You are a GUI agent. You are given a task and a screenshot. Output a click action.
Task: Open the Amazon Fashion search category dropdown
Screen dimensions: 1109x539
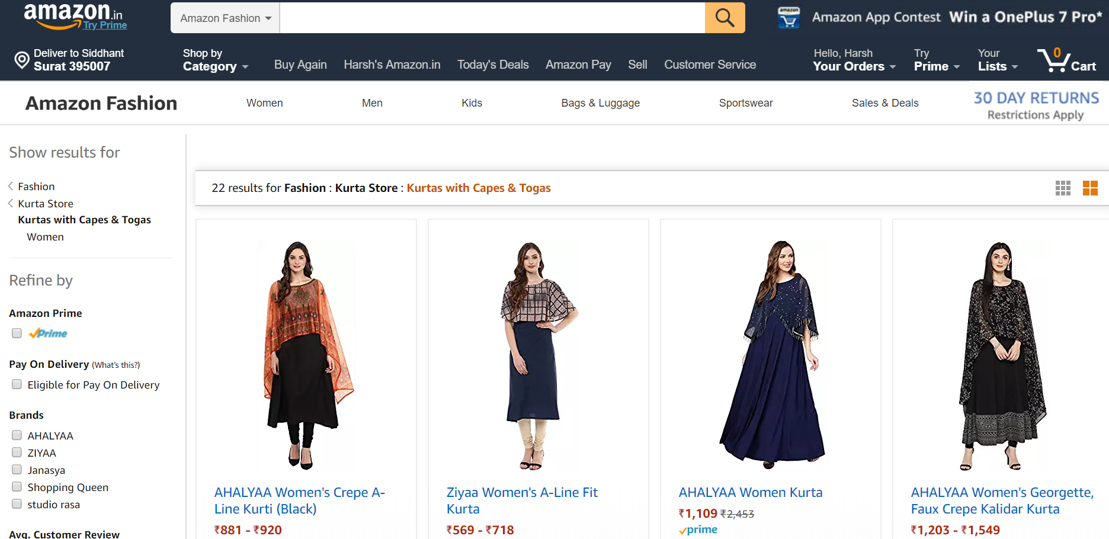click(225, 18)
